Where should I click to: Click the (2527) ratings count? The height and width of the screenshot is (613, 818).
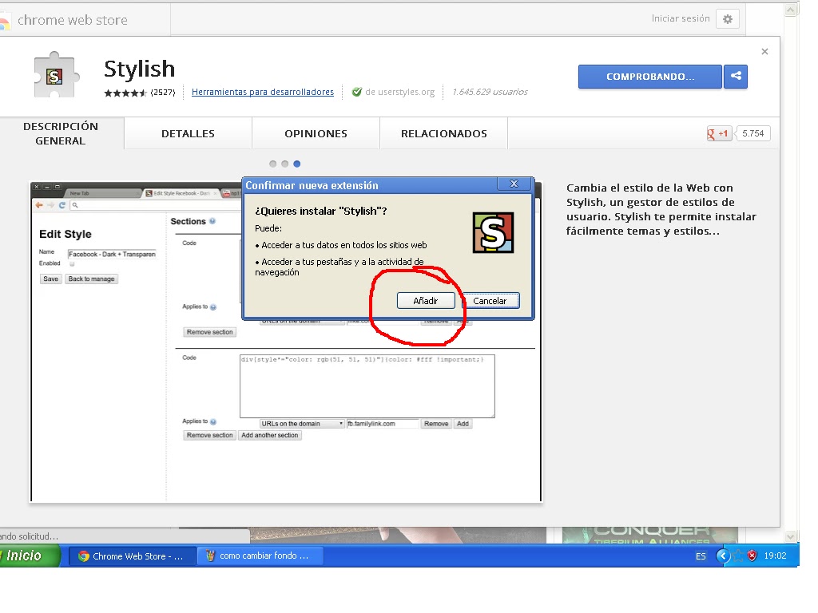[x=163, y=93]
